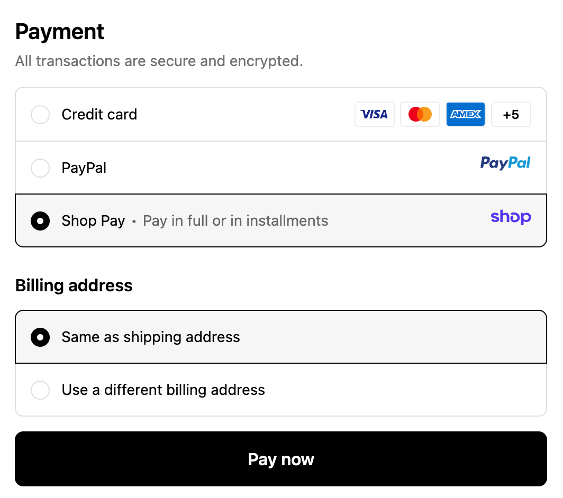This screenshot has width=563, height=498.
Task: Click Use a different billing address label
Action: (164, 390)
